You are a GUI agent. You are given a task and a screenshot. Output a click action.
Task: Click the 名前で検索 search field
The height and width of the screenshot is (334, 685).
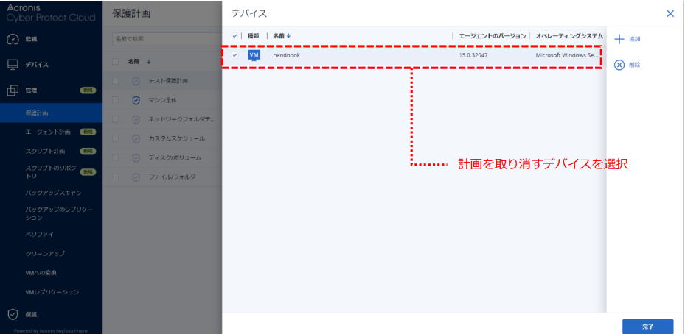(162, 38)
